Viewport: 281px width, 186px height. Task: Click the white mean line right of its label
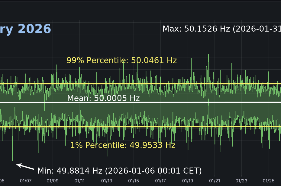point(212,102)
